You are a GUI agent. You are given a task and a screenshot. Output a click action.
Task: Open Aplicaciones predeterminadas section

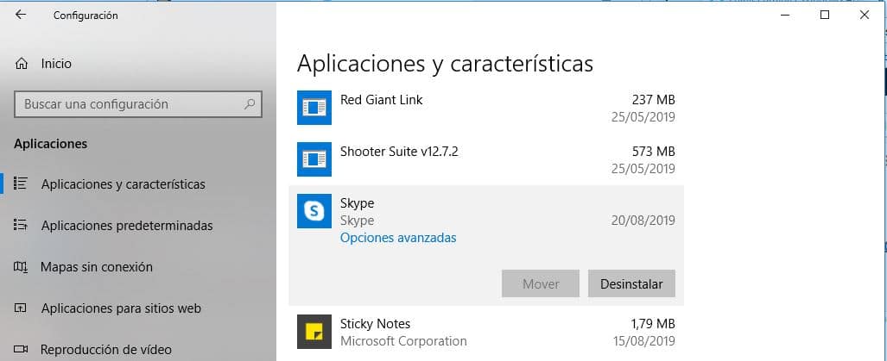(127, 226)
